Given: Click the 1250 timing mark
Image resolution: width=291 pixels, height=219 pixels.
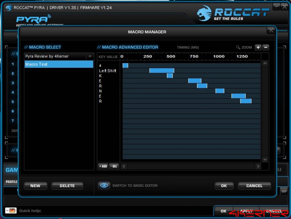Looking at the screenshot, I should pyautogui.click(x=242, y=57).
